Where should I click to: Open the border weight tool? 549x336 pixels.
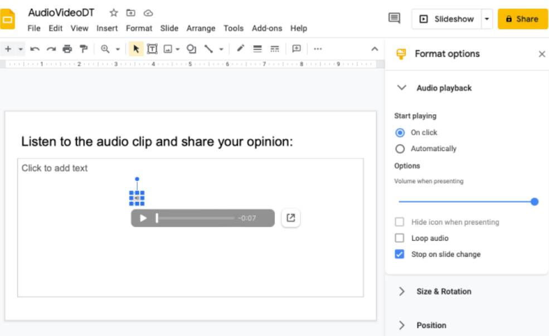tap(258, 49)
